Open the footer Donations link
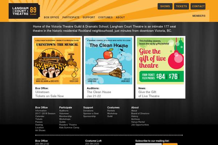Screen dimensions: 218x145 (x=88, y=111)
